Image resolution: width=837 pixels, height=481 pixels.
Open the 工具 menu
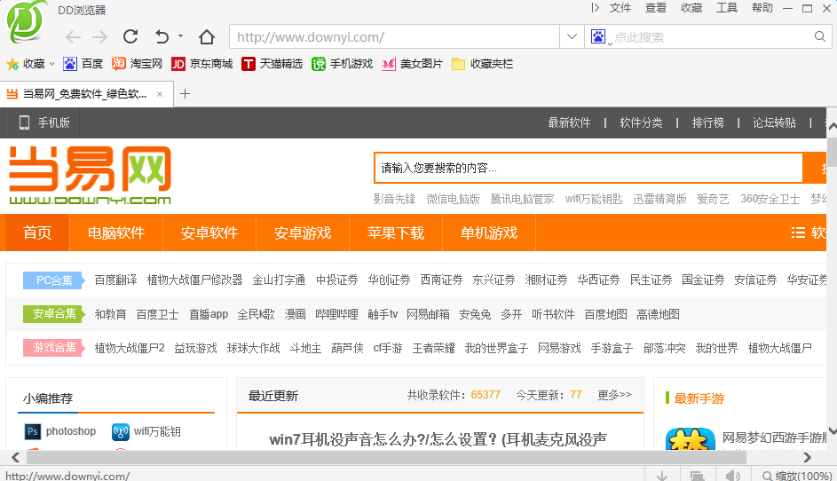tap(727, 8)
